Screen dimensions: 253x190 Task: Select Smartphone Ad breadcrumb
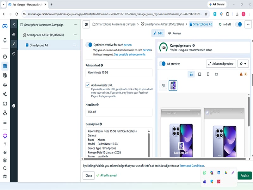pos(201,24)
